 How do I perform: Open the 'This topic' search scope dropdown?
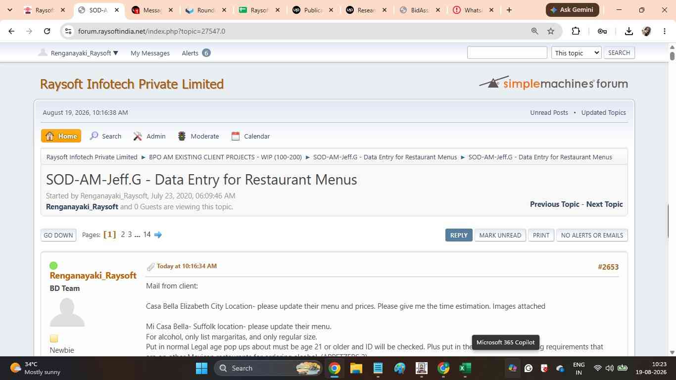pos(576,52)
